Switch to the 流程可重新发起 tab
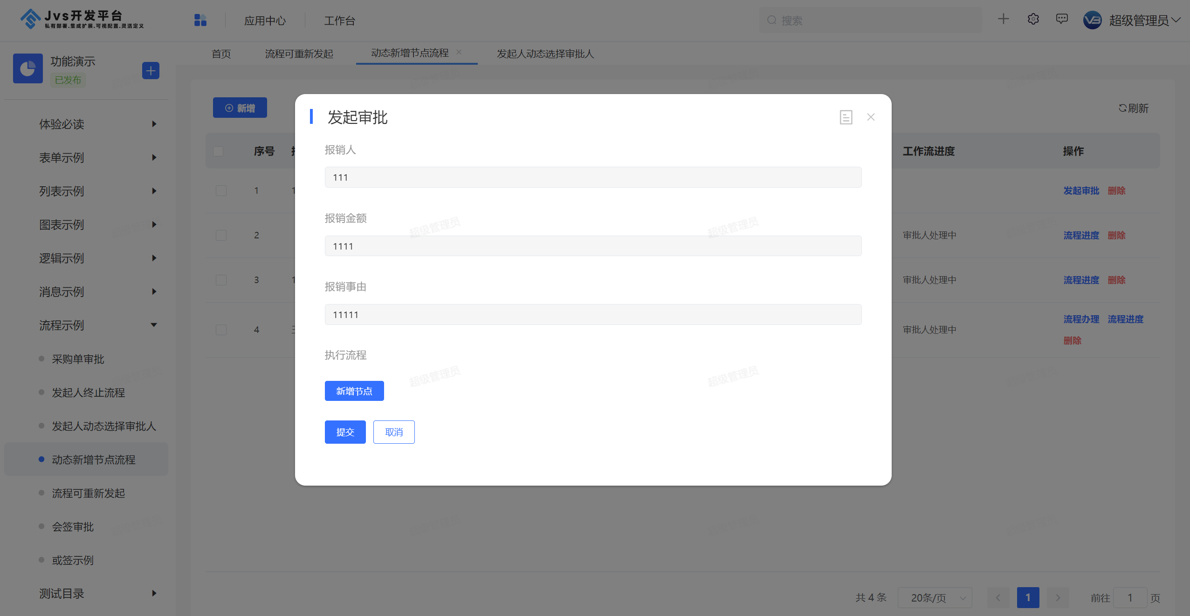Viewport: 1190px width, 616px height. tap(299, 54)
